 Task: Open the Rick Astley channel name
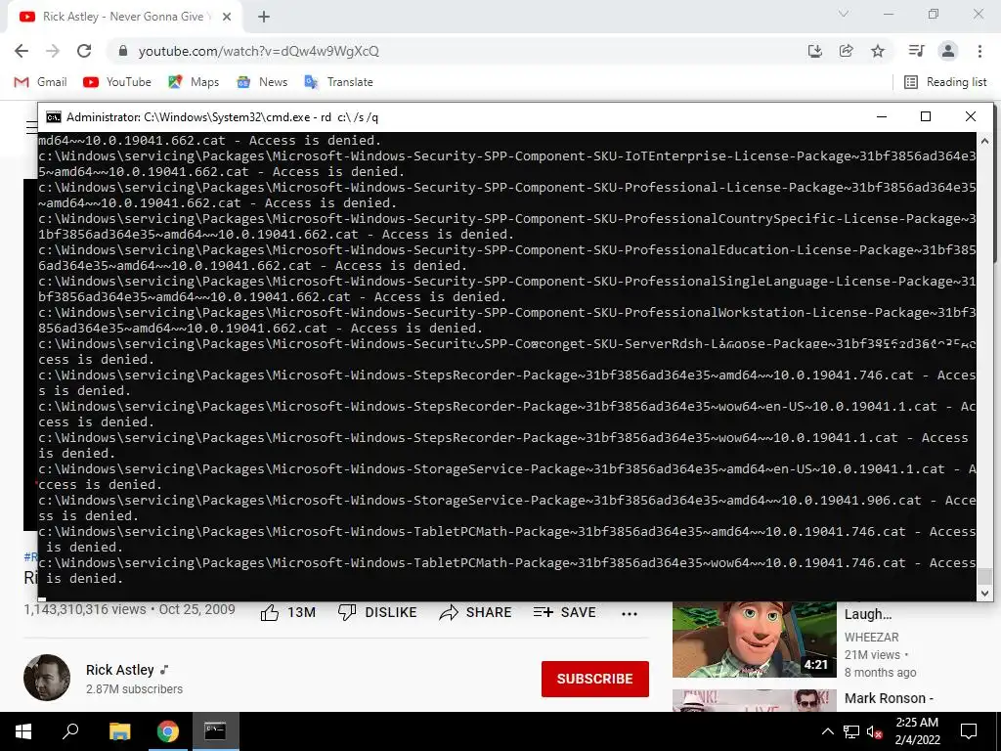[120, 670]
